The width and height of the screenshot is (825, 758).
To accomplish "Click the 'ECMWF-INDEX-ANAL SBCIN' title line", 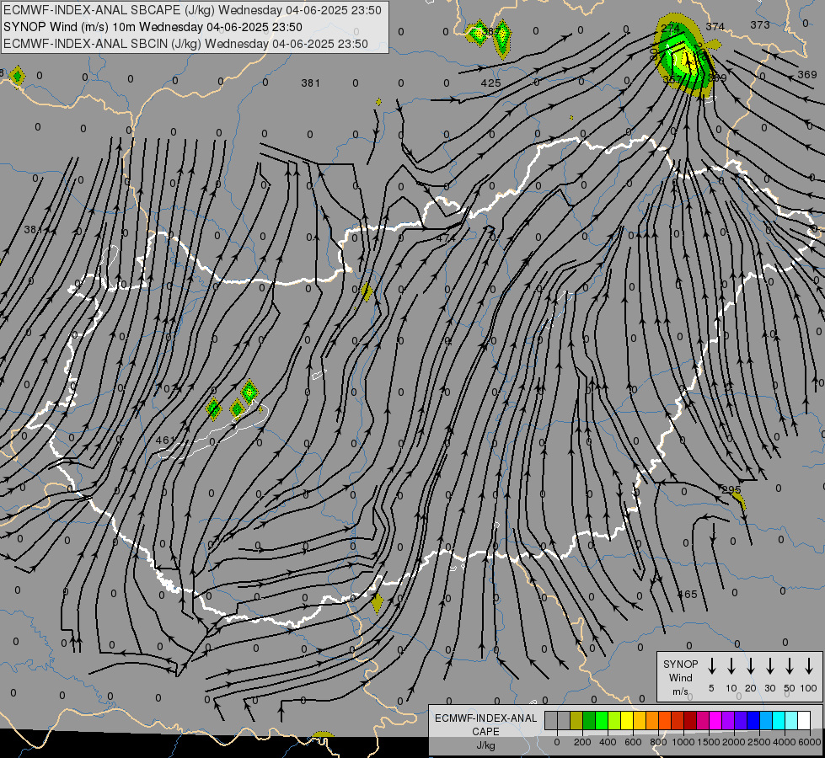I will click(185, 44).
